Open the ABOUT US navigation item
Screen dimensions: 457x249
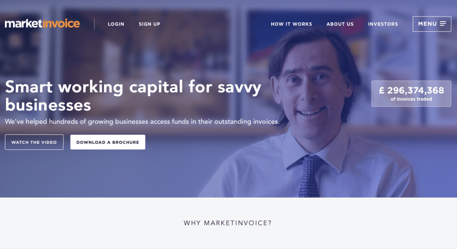(x=340, y=24)
